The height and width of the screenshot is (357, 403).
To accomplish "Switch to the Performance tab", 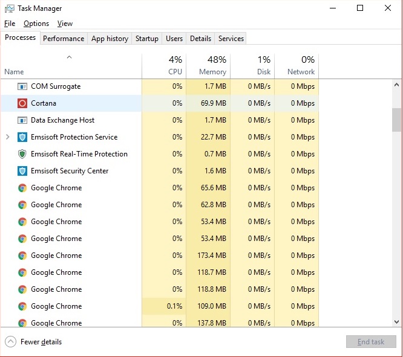I will point(64,39).
